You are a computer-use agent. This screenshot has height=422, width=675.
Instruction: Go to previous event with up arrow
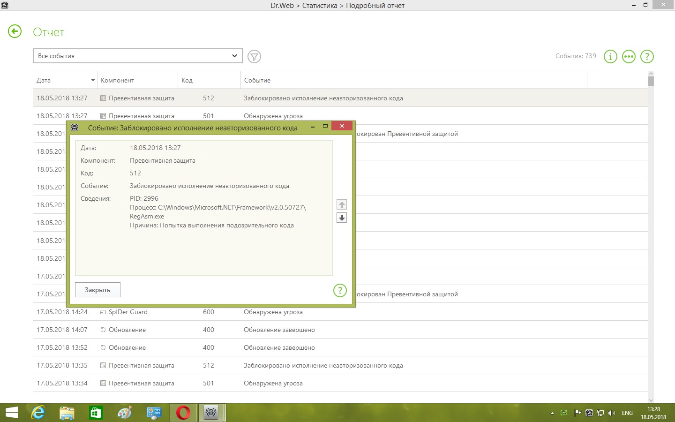(x=342, y=205)
